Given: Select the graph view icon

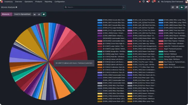Looking at the screenshot, I should pyautogui.click(x=182, y=7).
